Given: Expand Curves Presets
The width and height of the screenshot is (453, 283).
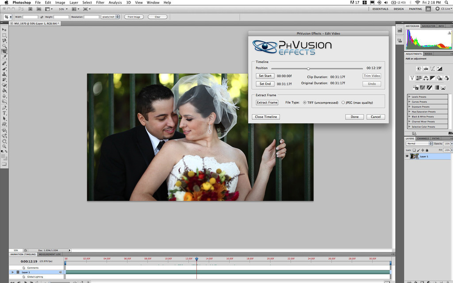Looking at the screenshot, I should (x=409, y=102).
